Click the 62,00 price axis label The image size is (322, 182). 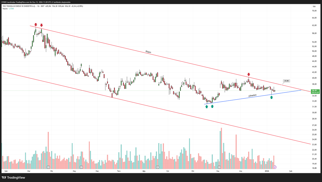pyautogui.click(x=314, y=25)
